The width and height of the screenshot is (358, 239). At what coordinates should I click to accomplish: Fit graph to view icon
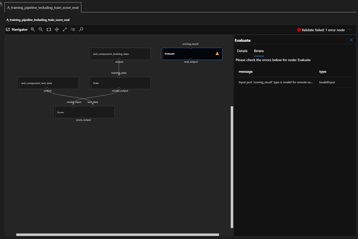click(49, 29)
